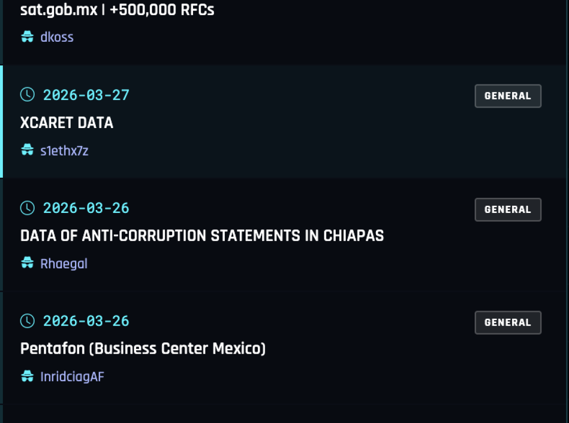
Task: Open the Anti-Corruption Statements in Chiapas post
Action: 202,236
